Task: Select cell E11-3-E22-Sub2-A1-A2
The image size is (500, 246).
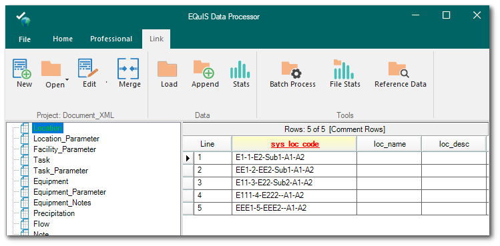Action: pos(294,183)
